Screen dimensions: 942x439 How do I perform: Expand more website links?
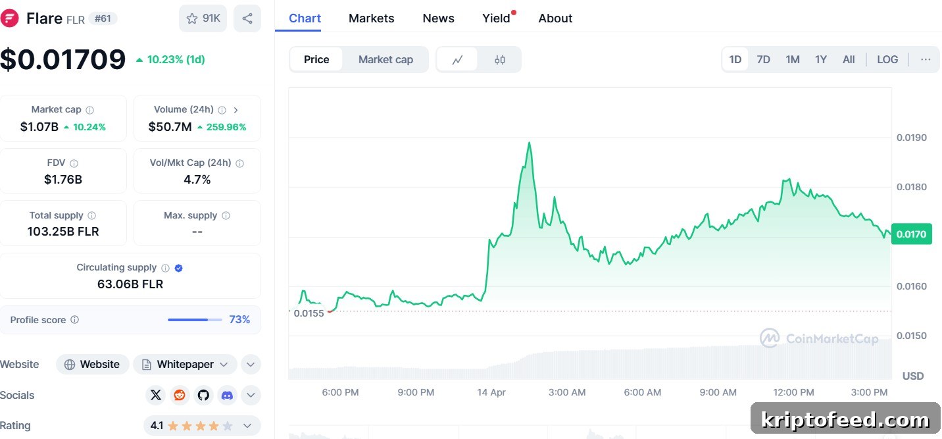[x=250, y=365]
